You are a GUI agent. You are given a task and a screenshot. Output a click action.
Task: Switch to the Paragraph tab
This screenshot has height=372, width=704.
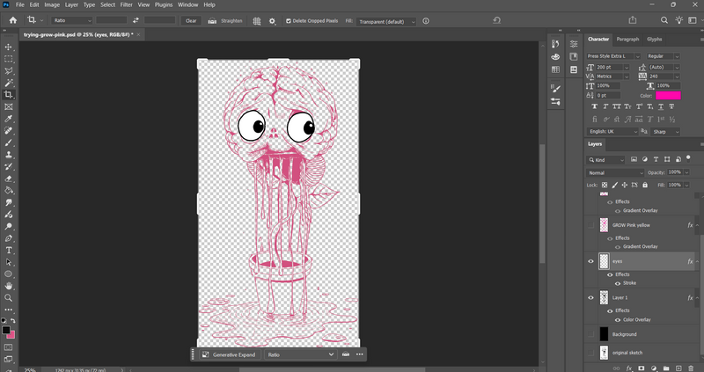click(627, 39)
